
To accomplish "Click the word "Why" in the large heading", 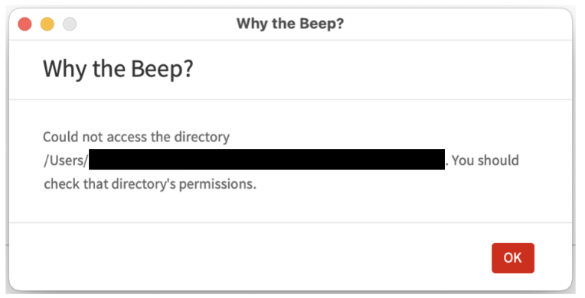I will 65,70.
